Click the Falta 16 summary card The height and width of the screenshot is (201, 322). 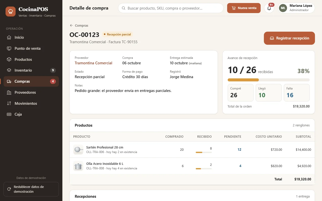point(297,93)
